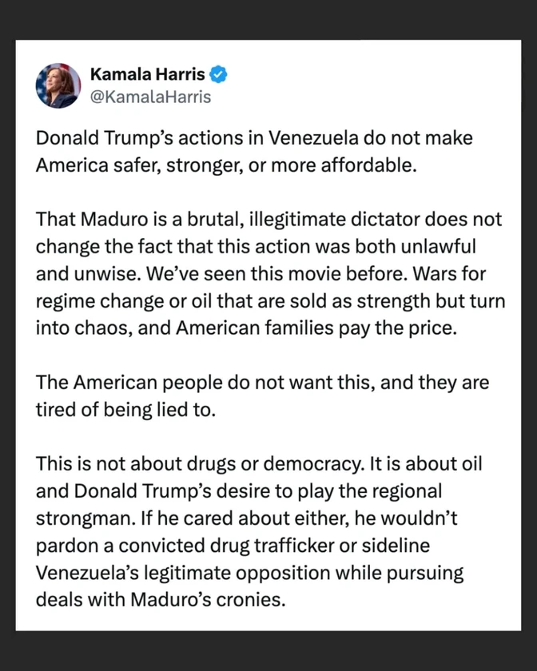Click the Kamala Harris display name

coord(147,75)
